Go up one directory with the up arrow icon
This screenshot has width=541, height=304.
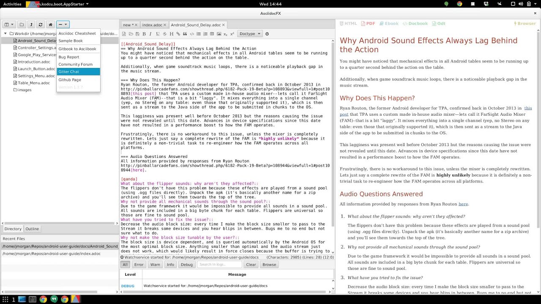[31, 24]
